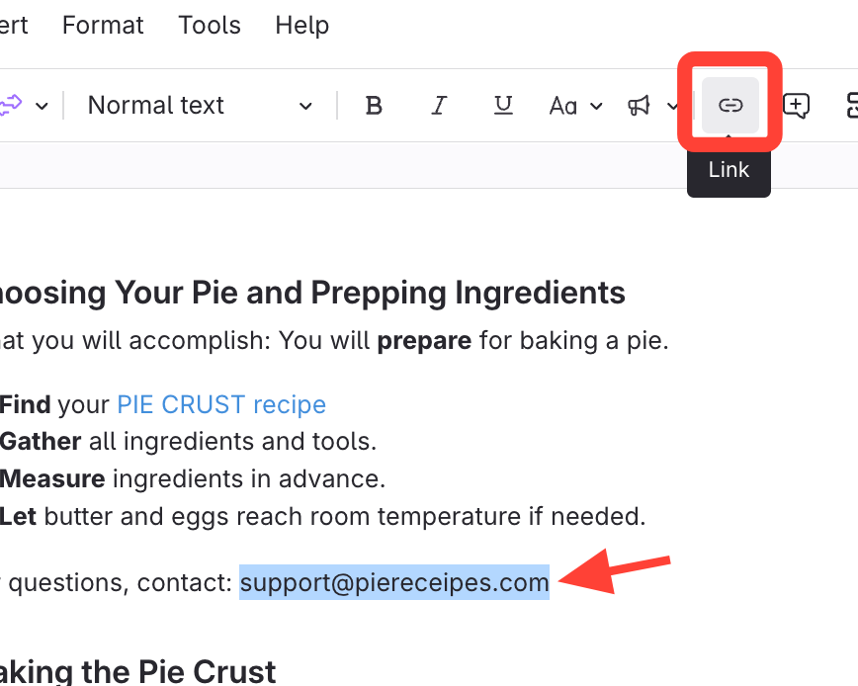Click the selected support@piereceipes.com email text
This screenshot has height=686, width=858.
click(393, 582)
